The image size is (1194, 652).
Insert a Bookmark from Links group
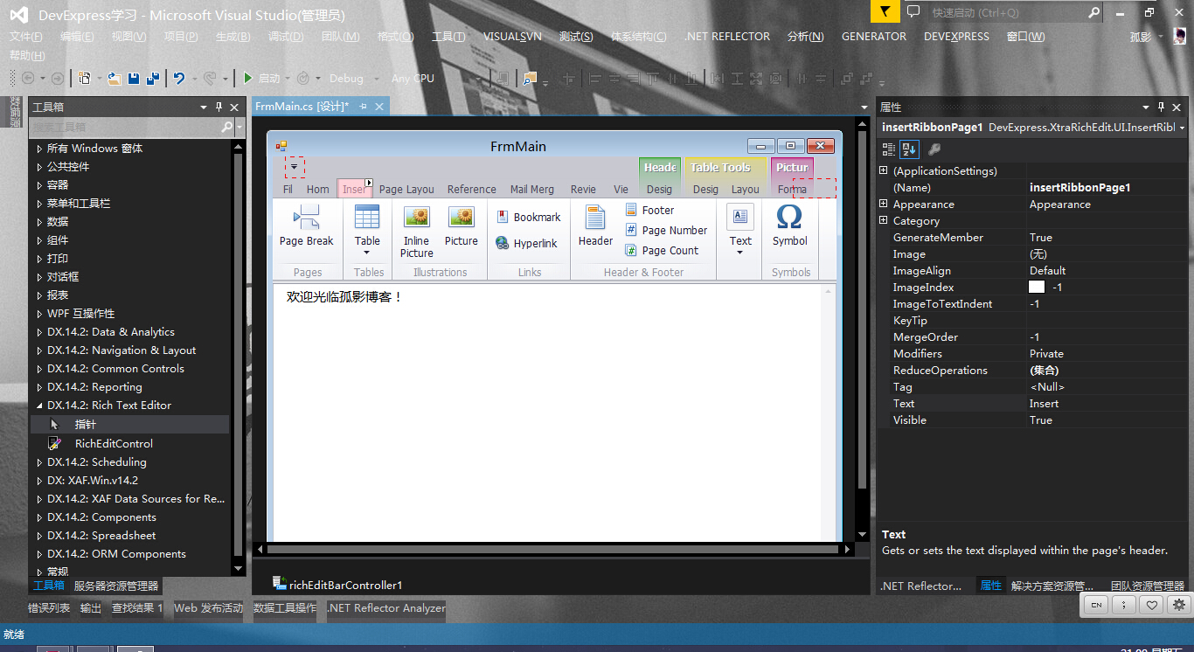(529, 217)
